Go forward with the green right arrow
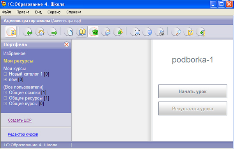The image size is (234, 149). [53, 32]
